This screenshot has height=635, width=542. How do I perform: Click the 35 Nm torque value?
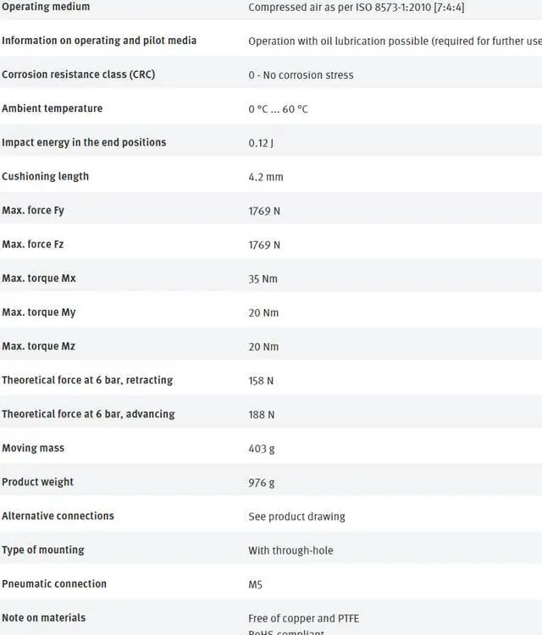point(263,279)
